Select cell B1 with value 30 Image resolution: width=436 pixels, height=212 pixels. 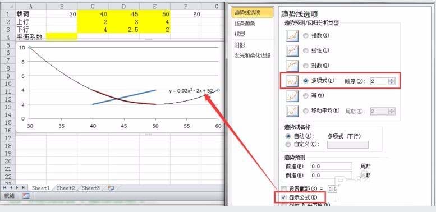(x=62, y=14)
